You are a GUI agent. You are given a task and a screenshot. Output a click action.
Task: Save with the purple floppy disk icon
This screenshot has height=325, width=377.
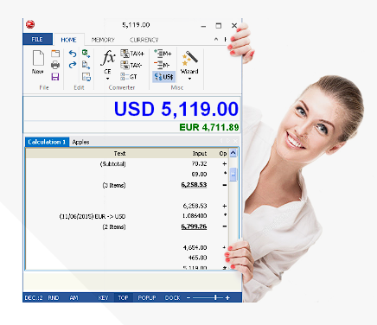(55, 77)
